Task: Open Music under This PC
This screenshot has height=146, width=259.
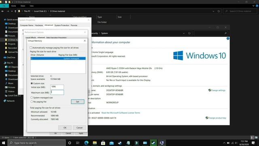Action: (11, 83)
